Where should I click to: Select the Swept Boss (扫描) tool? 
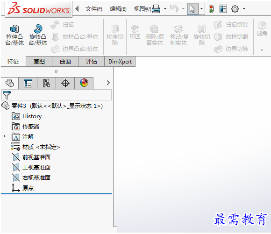pyautogui.click(x=63, y=25)
